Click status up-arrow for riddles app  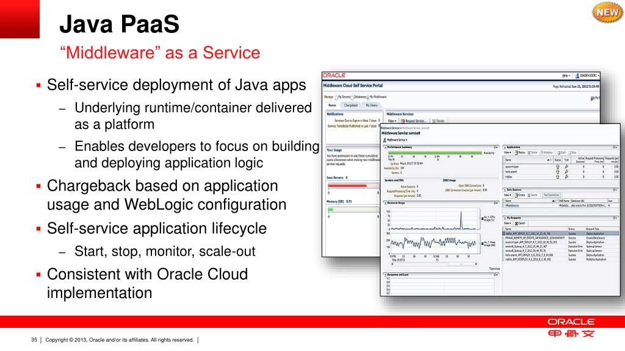[x=558, y=177]
